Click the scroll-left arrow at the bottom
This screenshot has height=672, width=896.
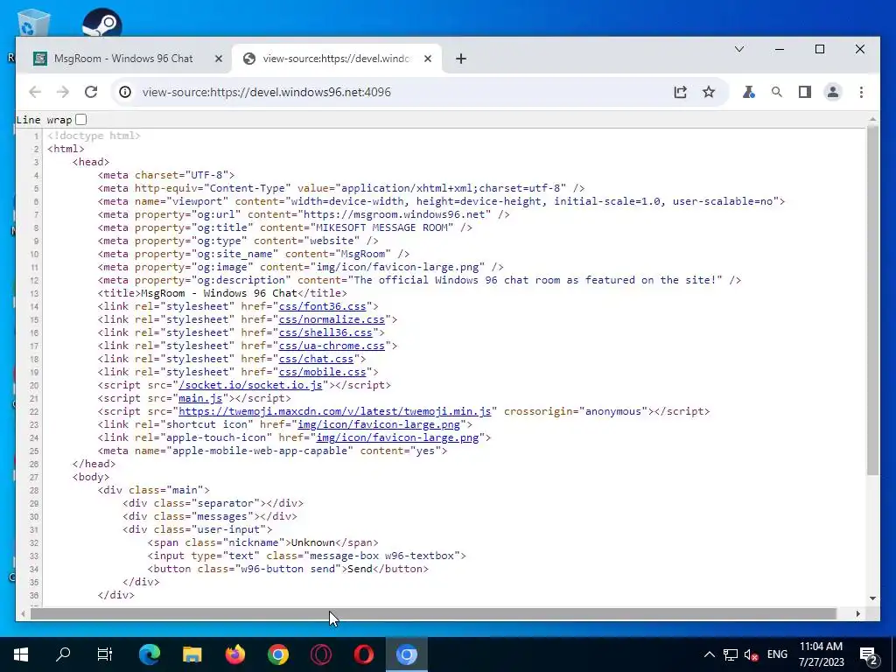point(23,613)
